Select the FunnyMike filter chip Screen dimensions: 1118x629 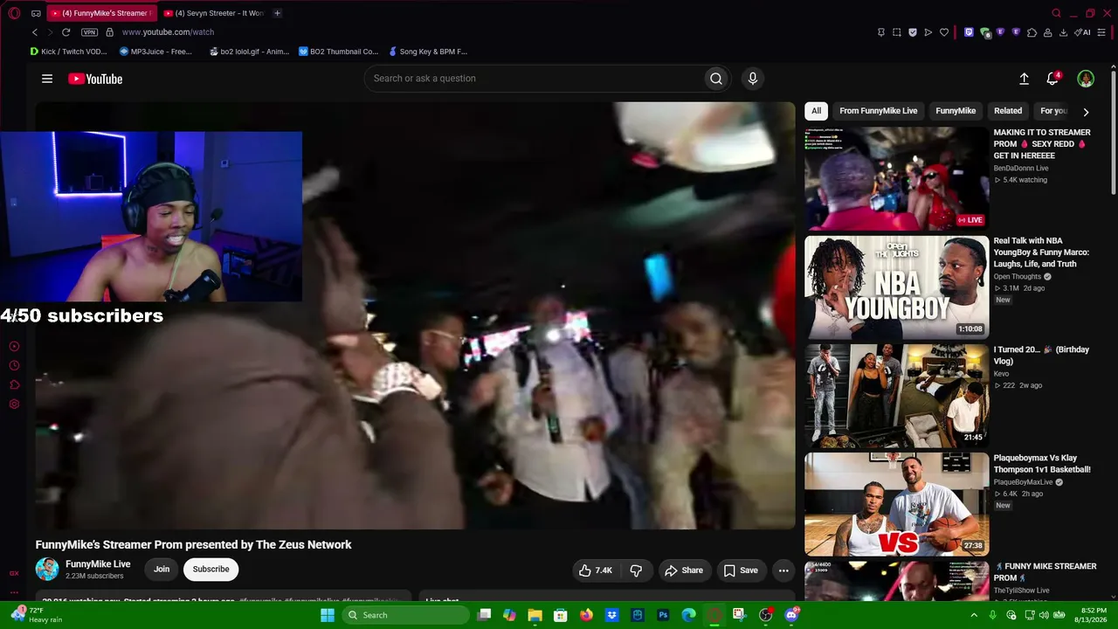click(956, 111)
